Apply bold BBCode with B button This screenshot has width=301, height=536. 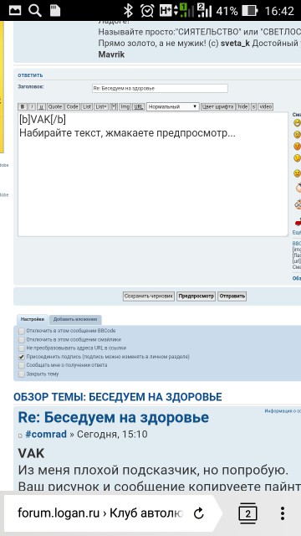pyautogui.click(x=23, y=106)
